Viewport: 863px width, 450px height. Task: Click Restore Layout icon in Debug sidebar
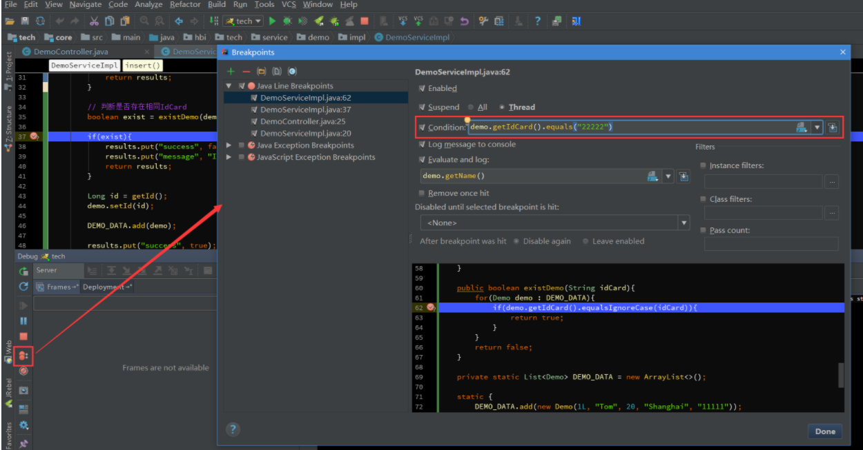23,409
